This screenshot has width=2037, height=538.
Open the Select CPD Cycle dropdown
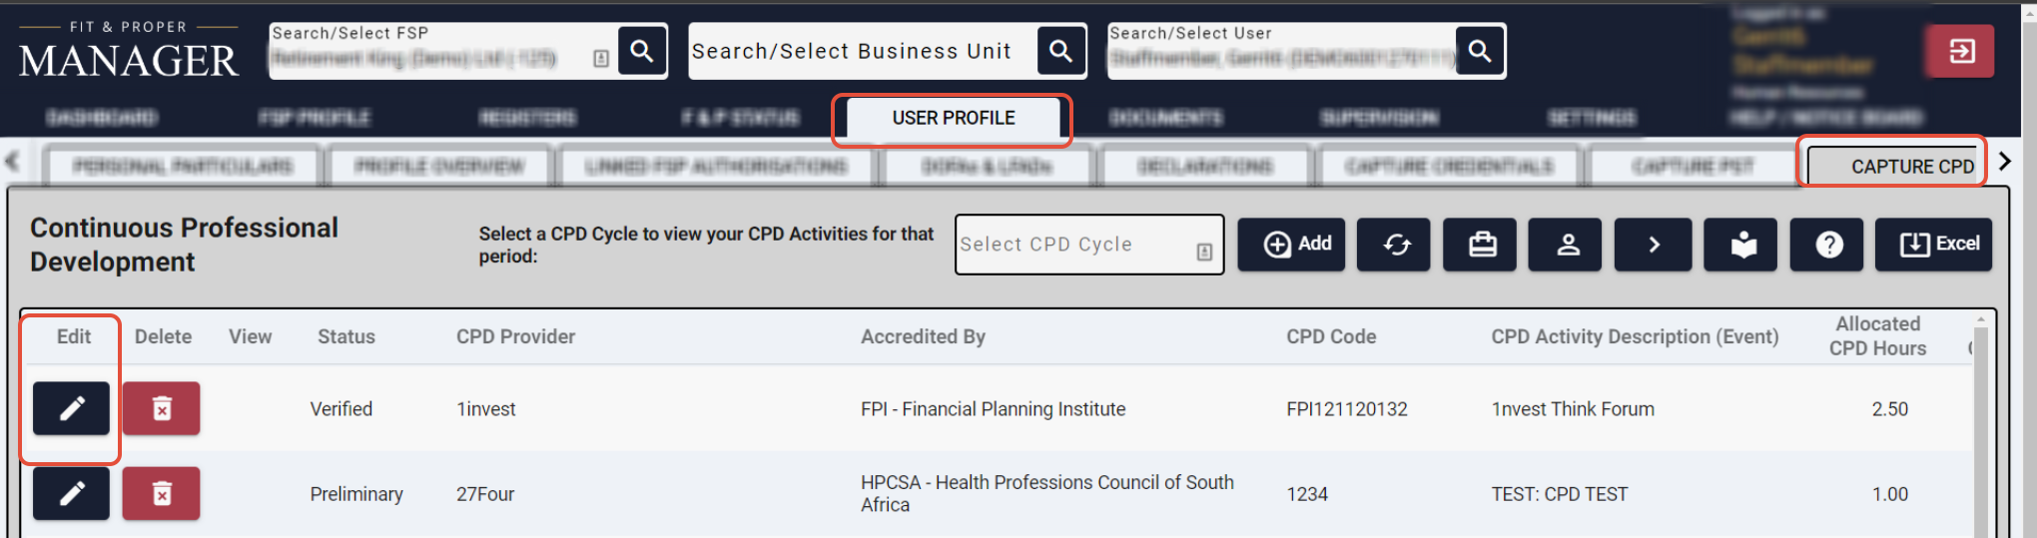pos(1088,245)
